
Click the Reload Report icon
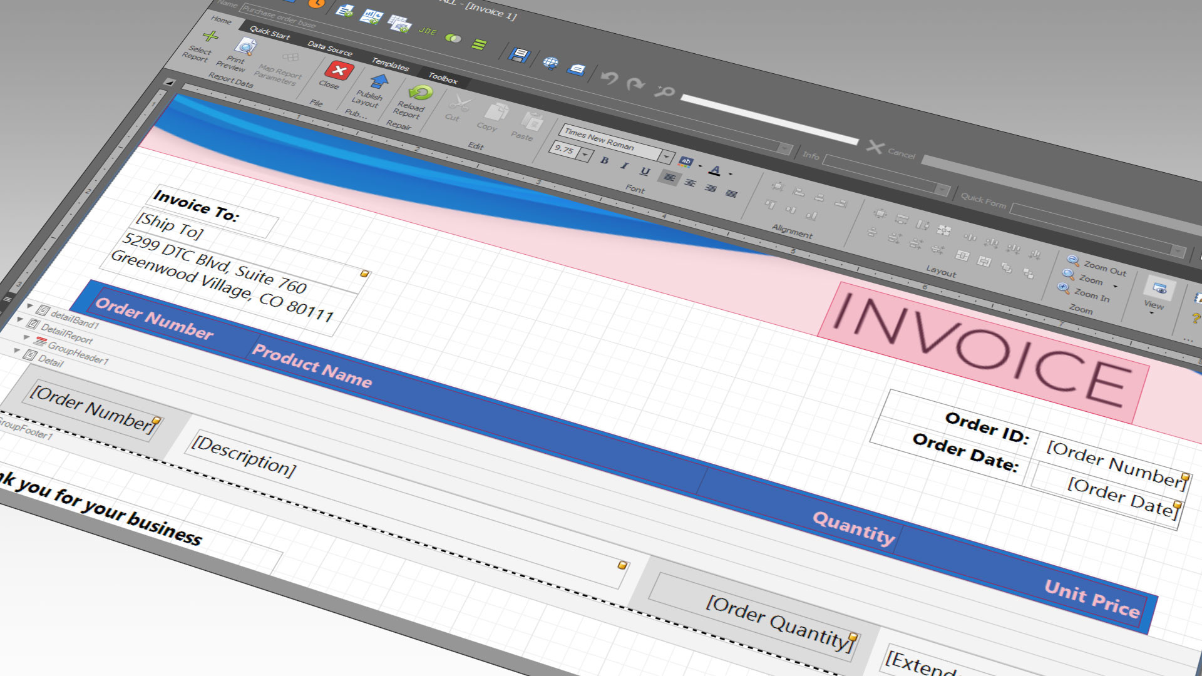click(420, 93)
